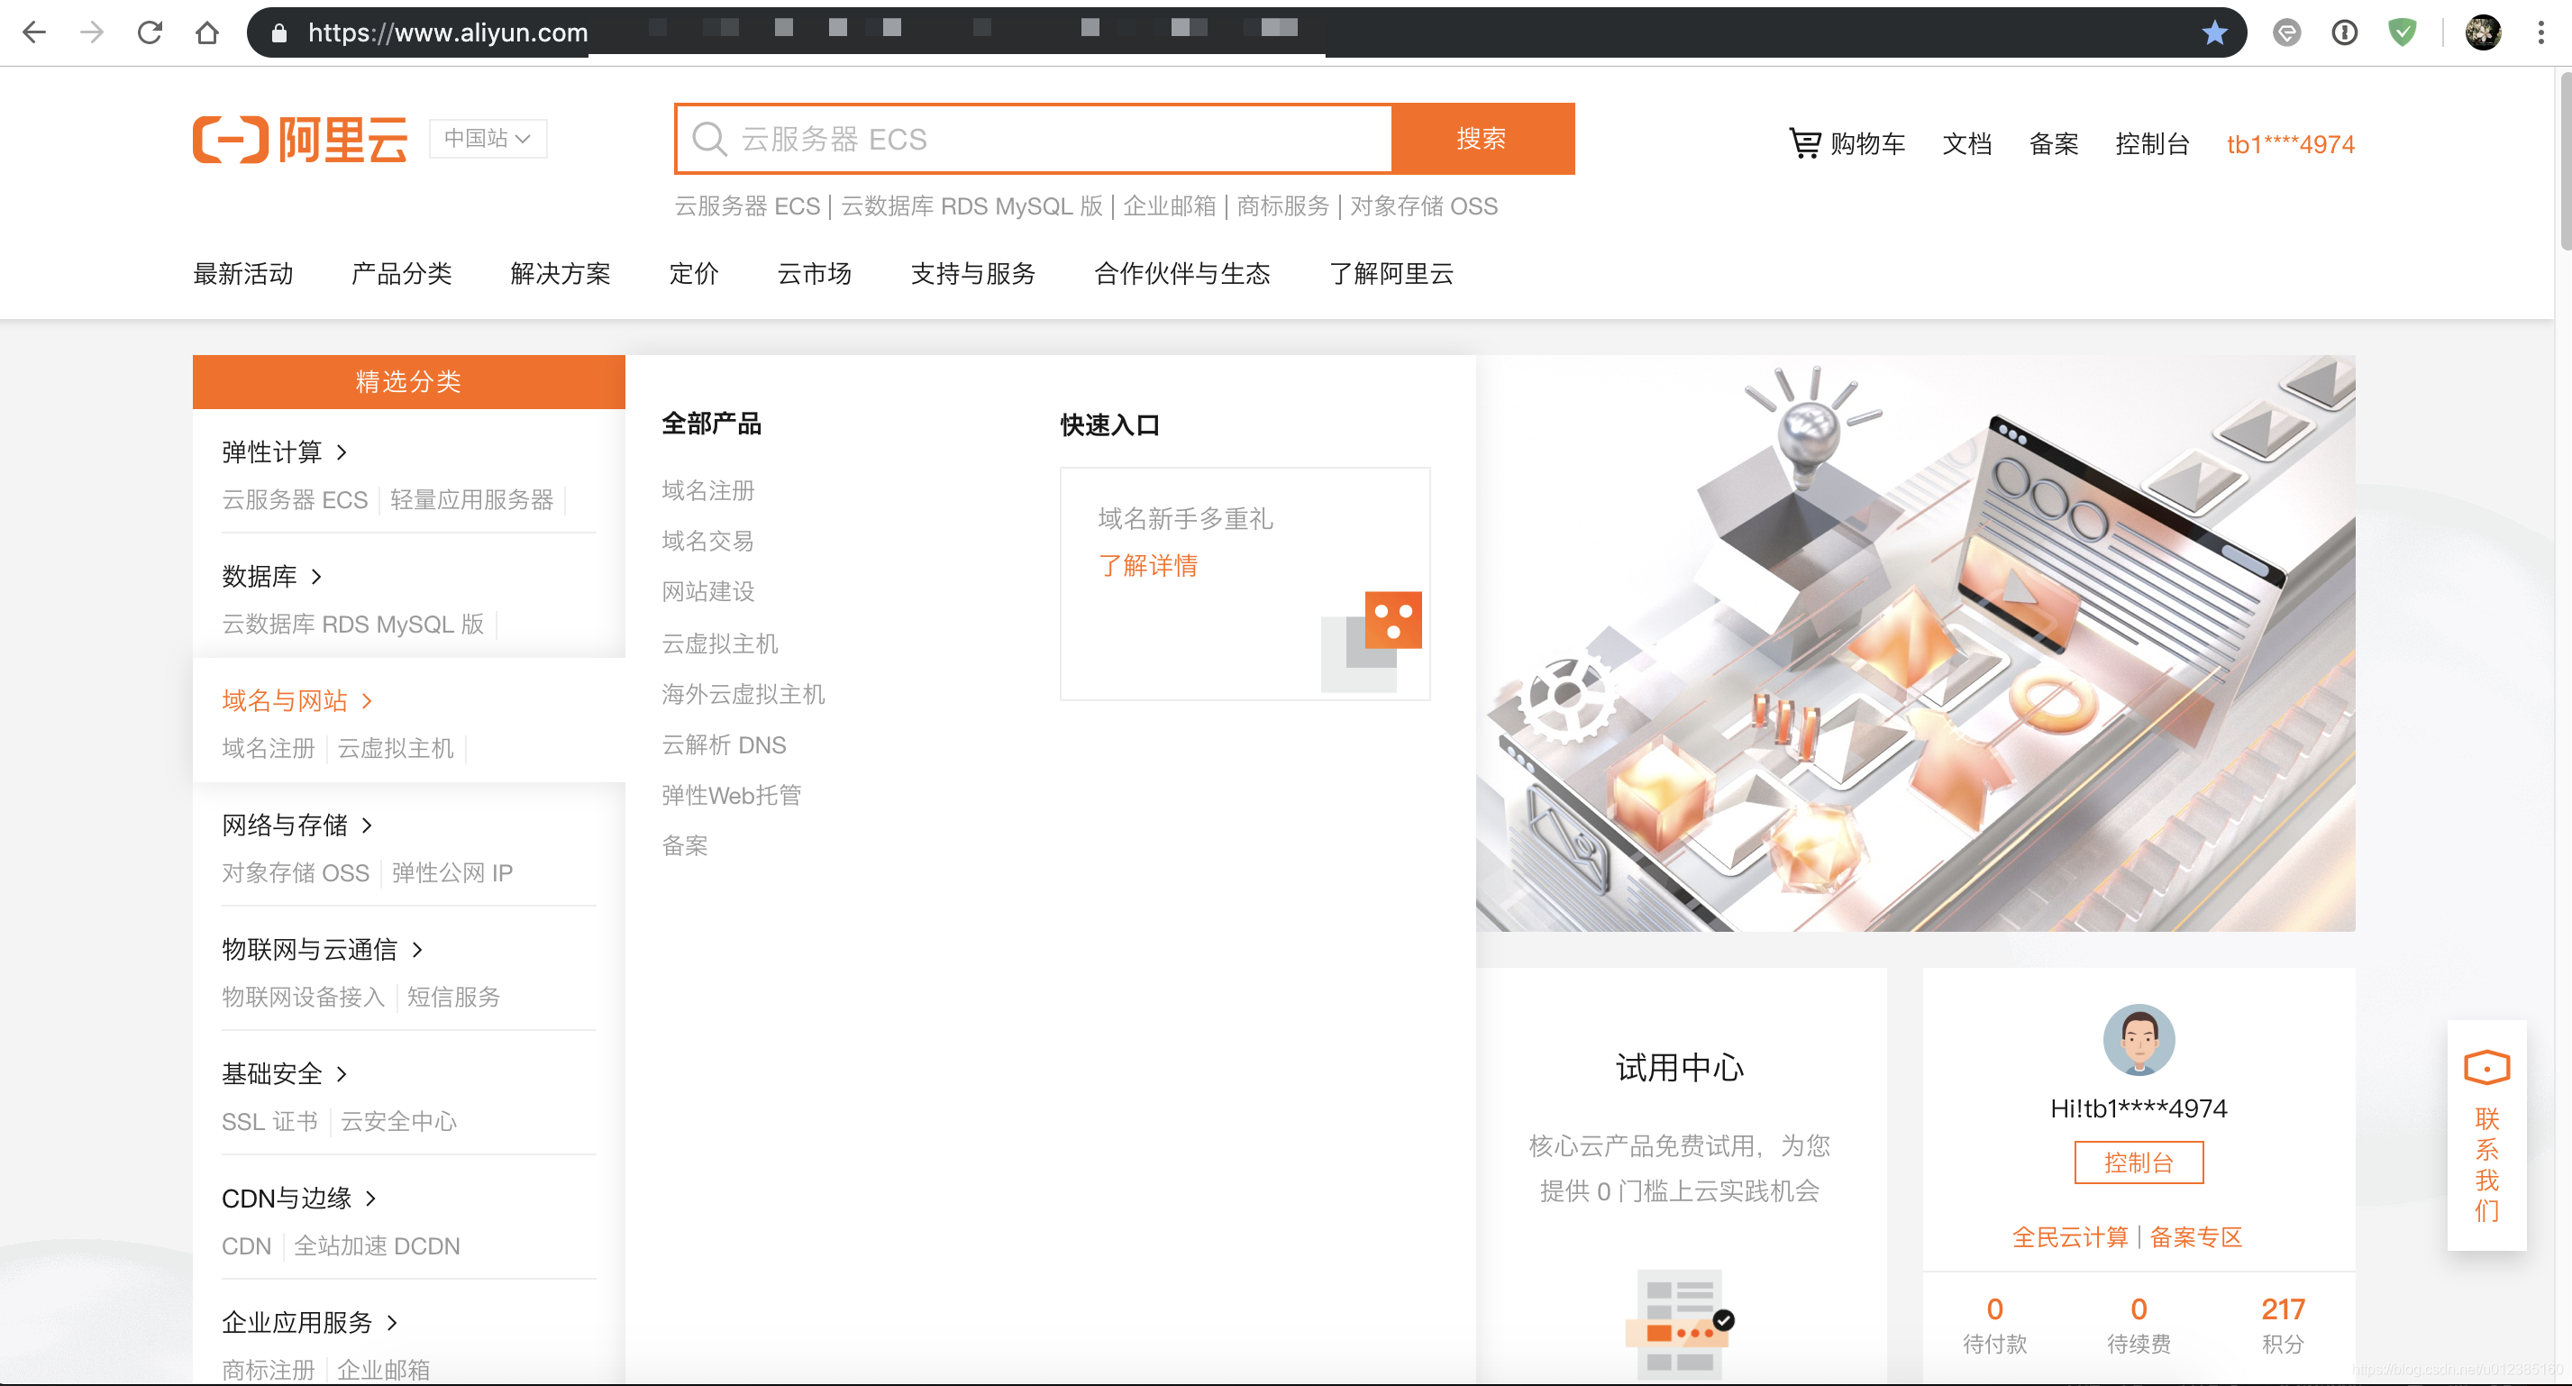Click 对象存储 OSS under 网络与存储
Image resolution: width=2572 pixels, height=1386 pixels.
click(296, 872)
